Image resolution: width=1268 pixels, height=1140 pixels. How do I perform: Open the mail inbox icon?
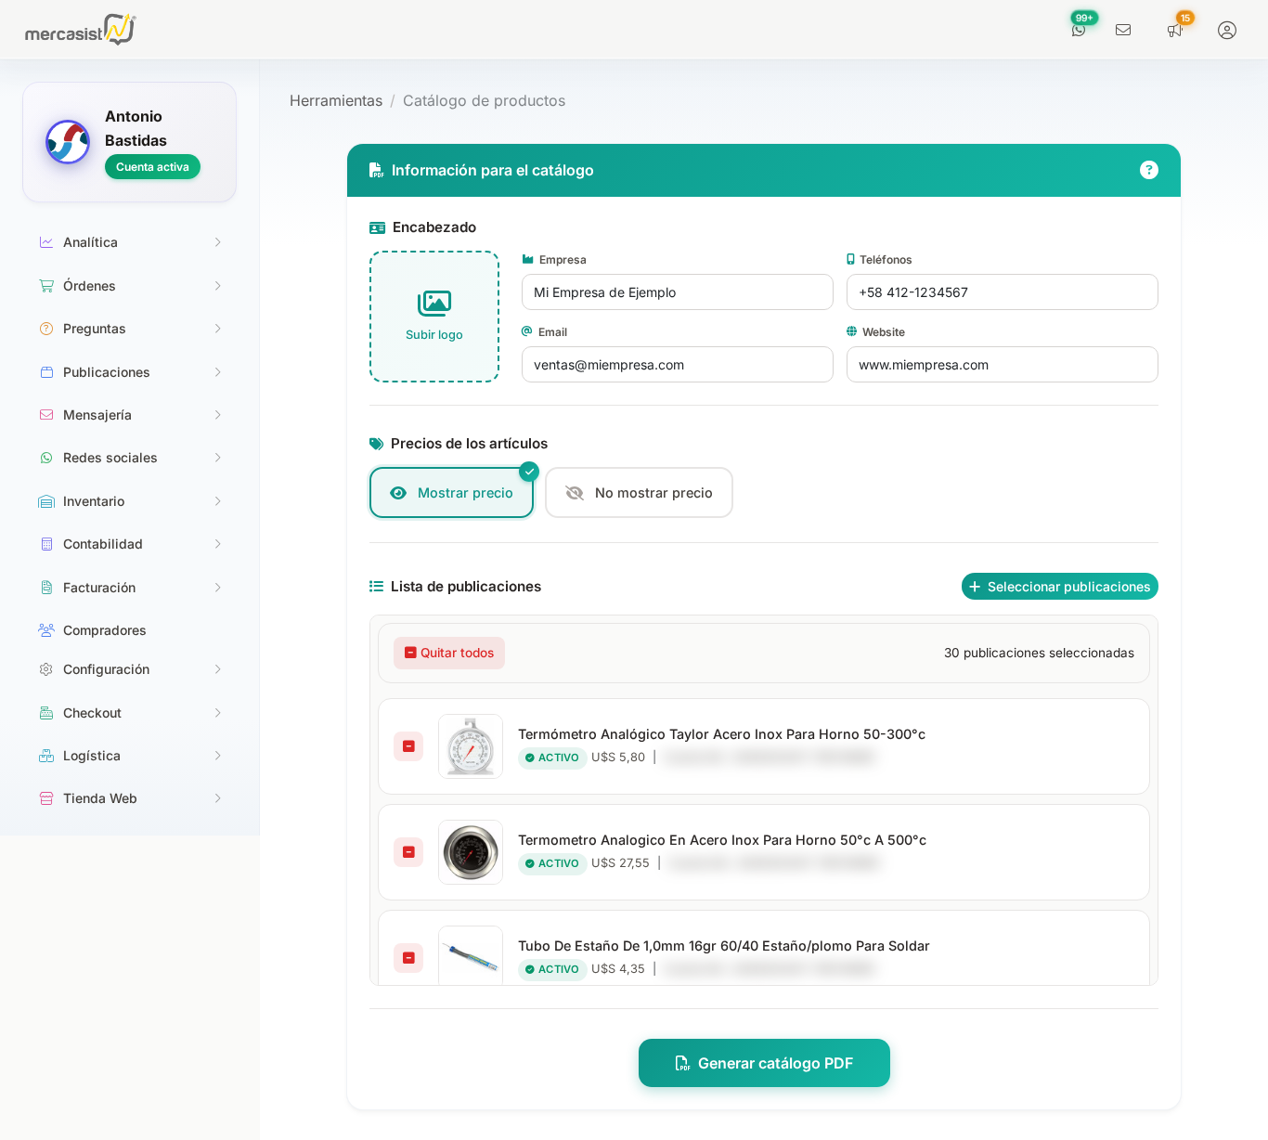tap(1123, 30)
